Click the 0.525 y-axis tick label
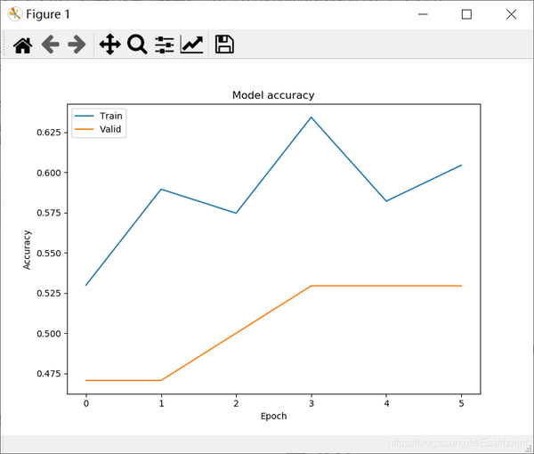534x454 pixels. 49,293
